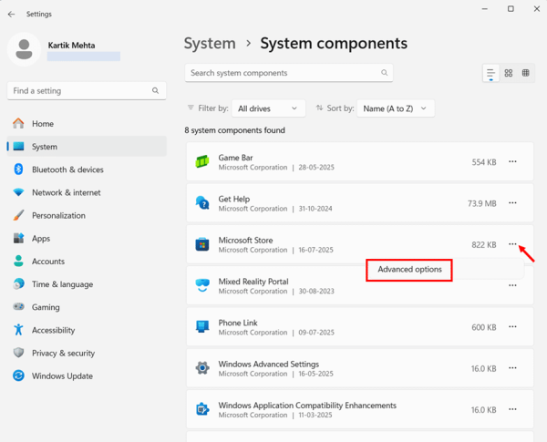547x442 pixels.
Task: Click the Mixed Reality Portal icon
Action: tap(202, 285)
